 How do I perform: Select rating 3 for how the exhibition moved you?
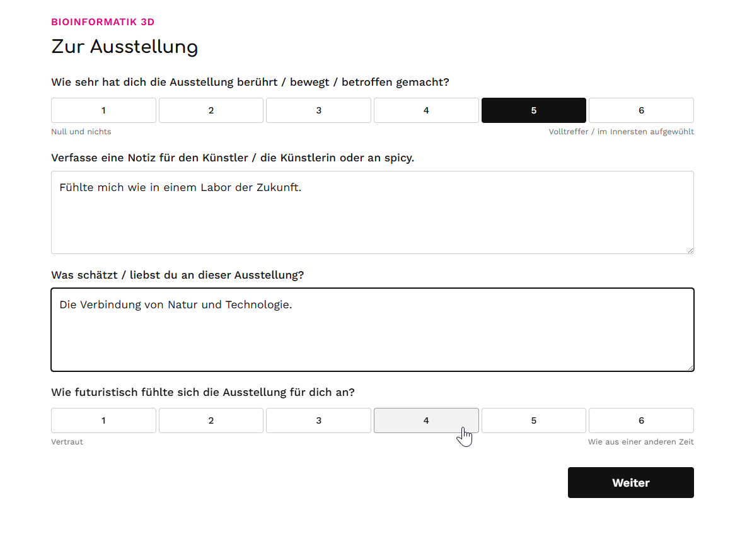pyautogui.click(x=318, y=110)
